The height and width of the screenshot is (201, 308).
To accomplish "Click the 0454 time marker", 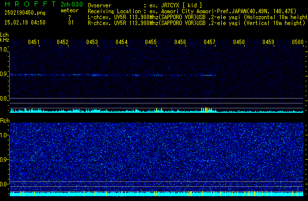I will 121,42.
